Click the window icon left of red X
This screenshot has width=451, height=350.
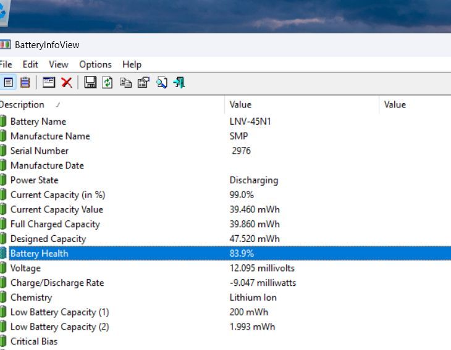(49, 82)
